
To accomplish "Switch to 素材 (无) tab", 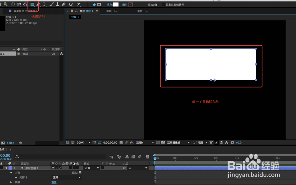I will [x=143, y=11].
